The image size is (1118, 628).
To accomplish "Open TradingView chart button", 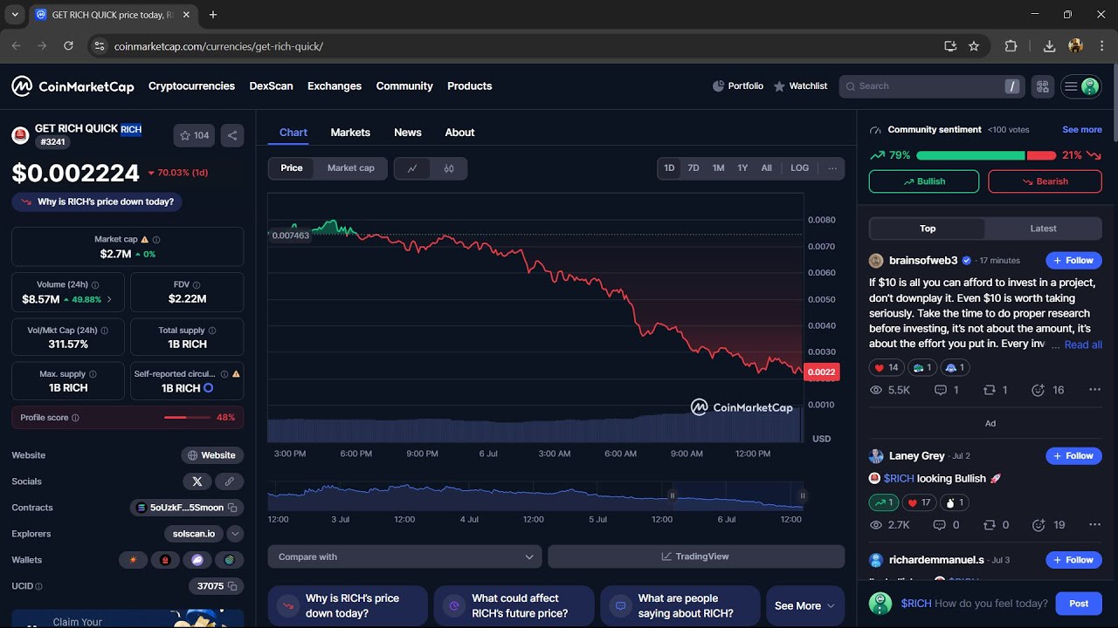I will tap(696, 556).
